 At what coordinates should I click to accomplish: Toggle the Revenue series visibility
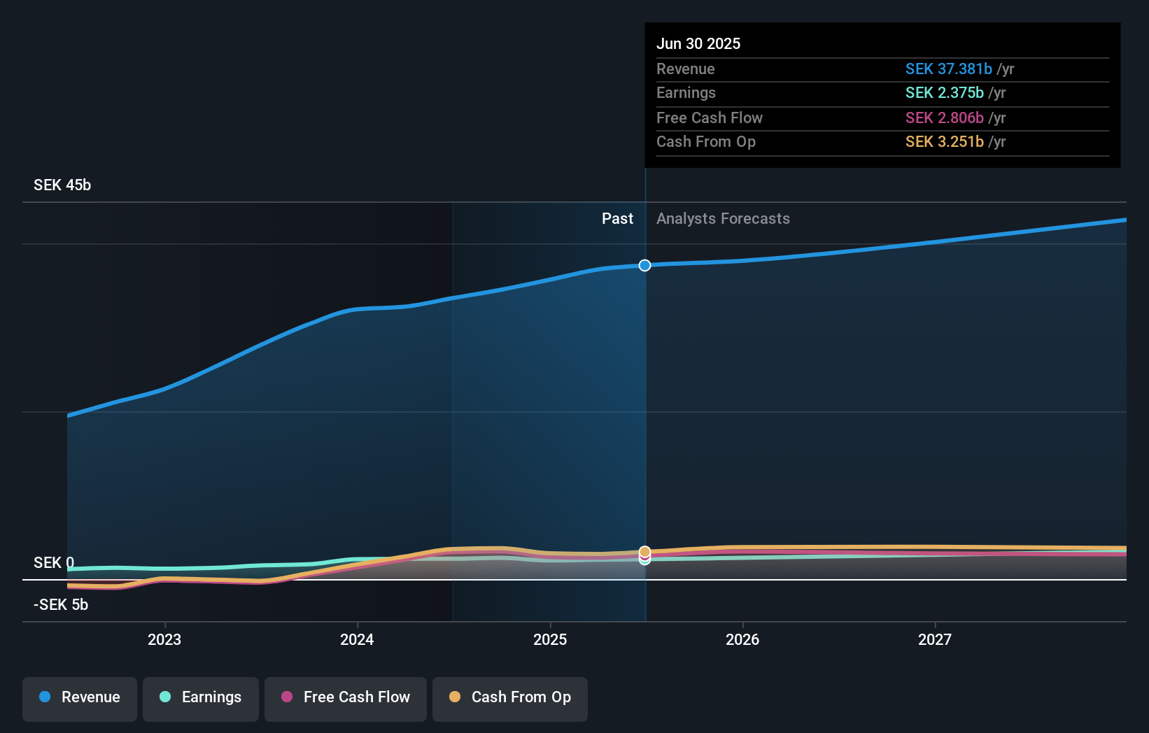click(79, 697)
